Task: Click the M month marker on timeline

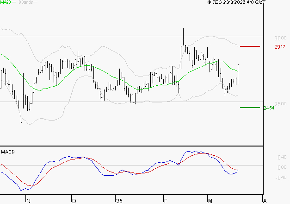Action: [210, 201]
